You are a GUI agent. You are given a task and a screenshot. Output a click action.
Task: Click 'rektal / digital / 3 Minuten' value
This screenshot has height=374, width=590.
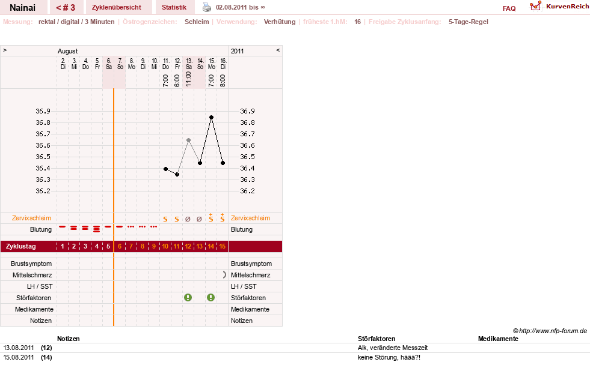pos(76,22)
